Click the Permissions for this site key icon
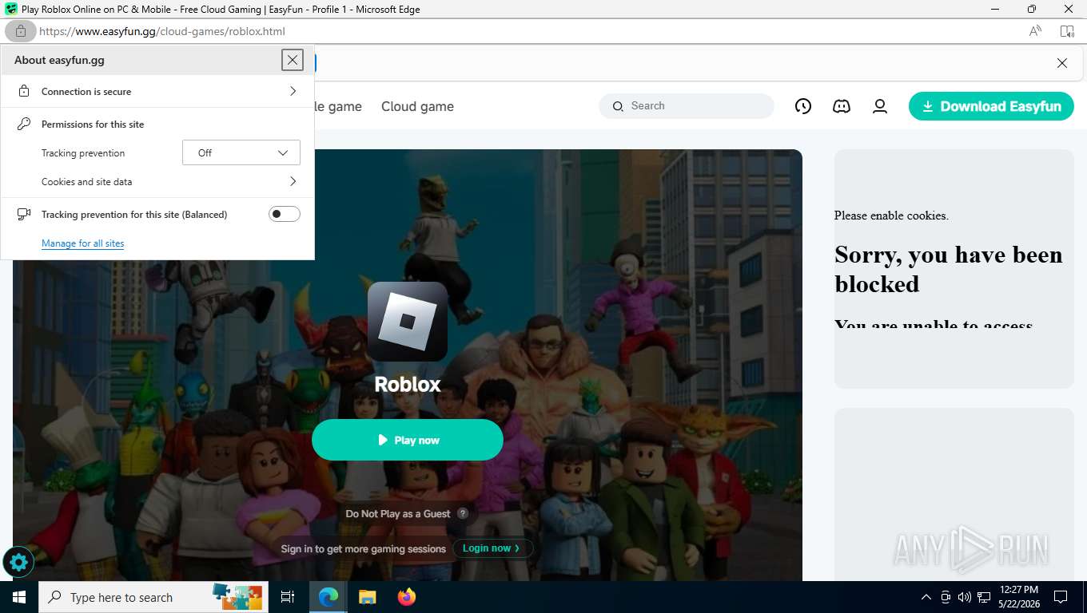This screenshot has width=1087, height=613. [x=24, y=124]
